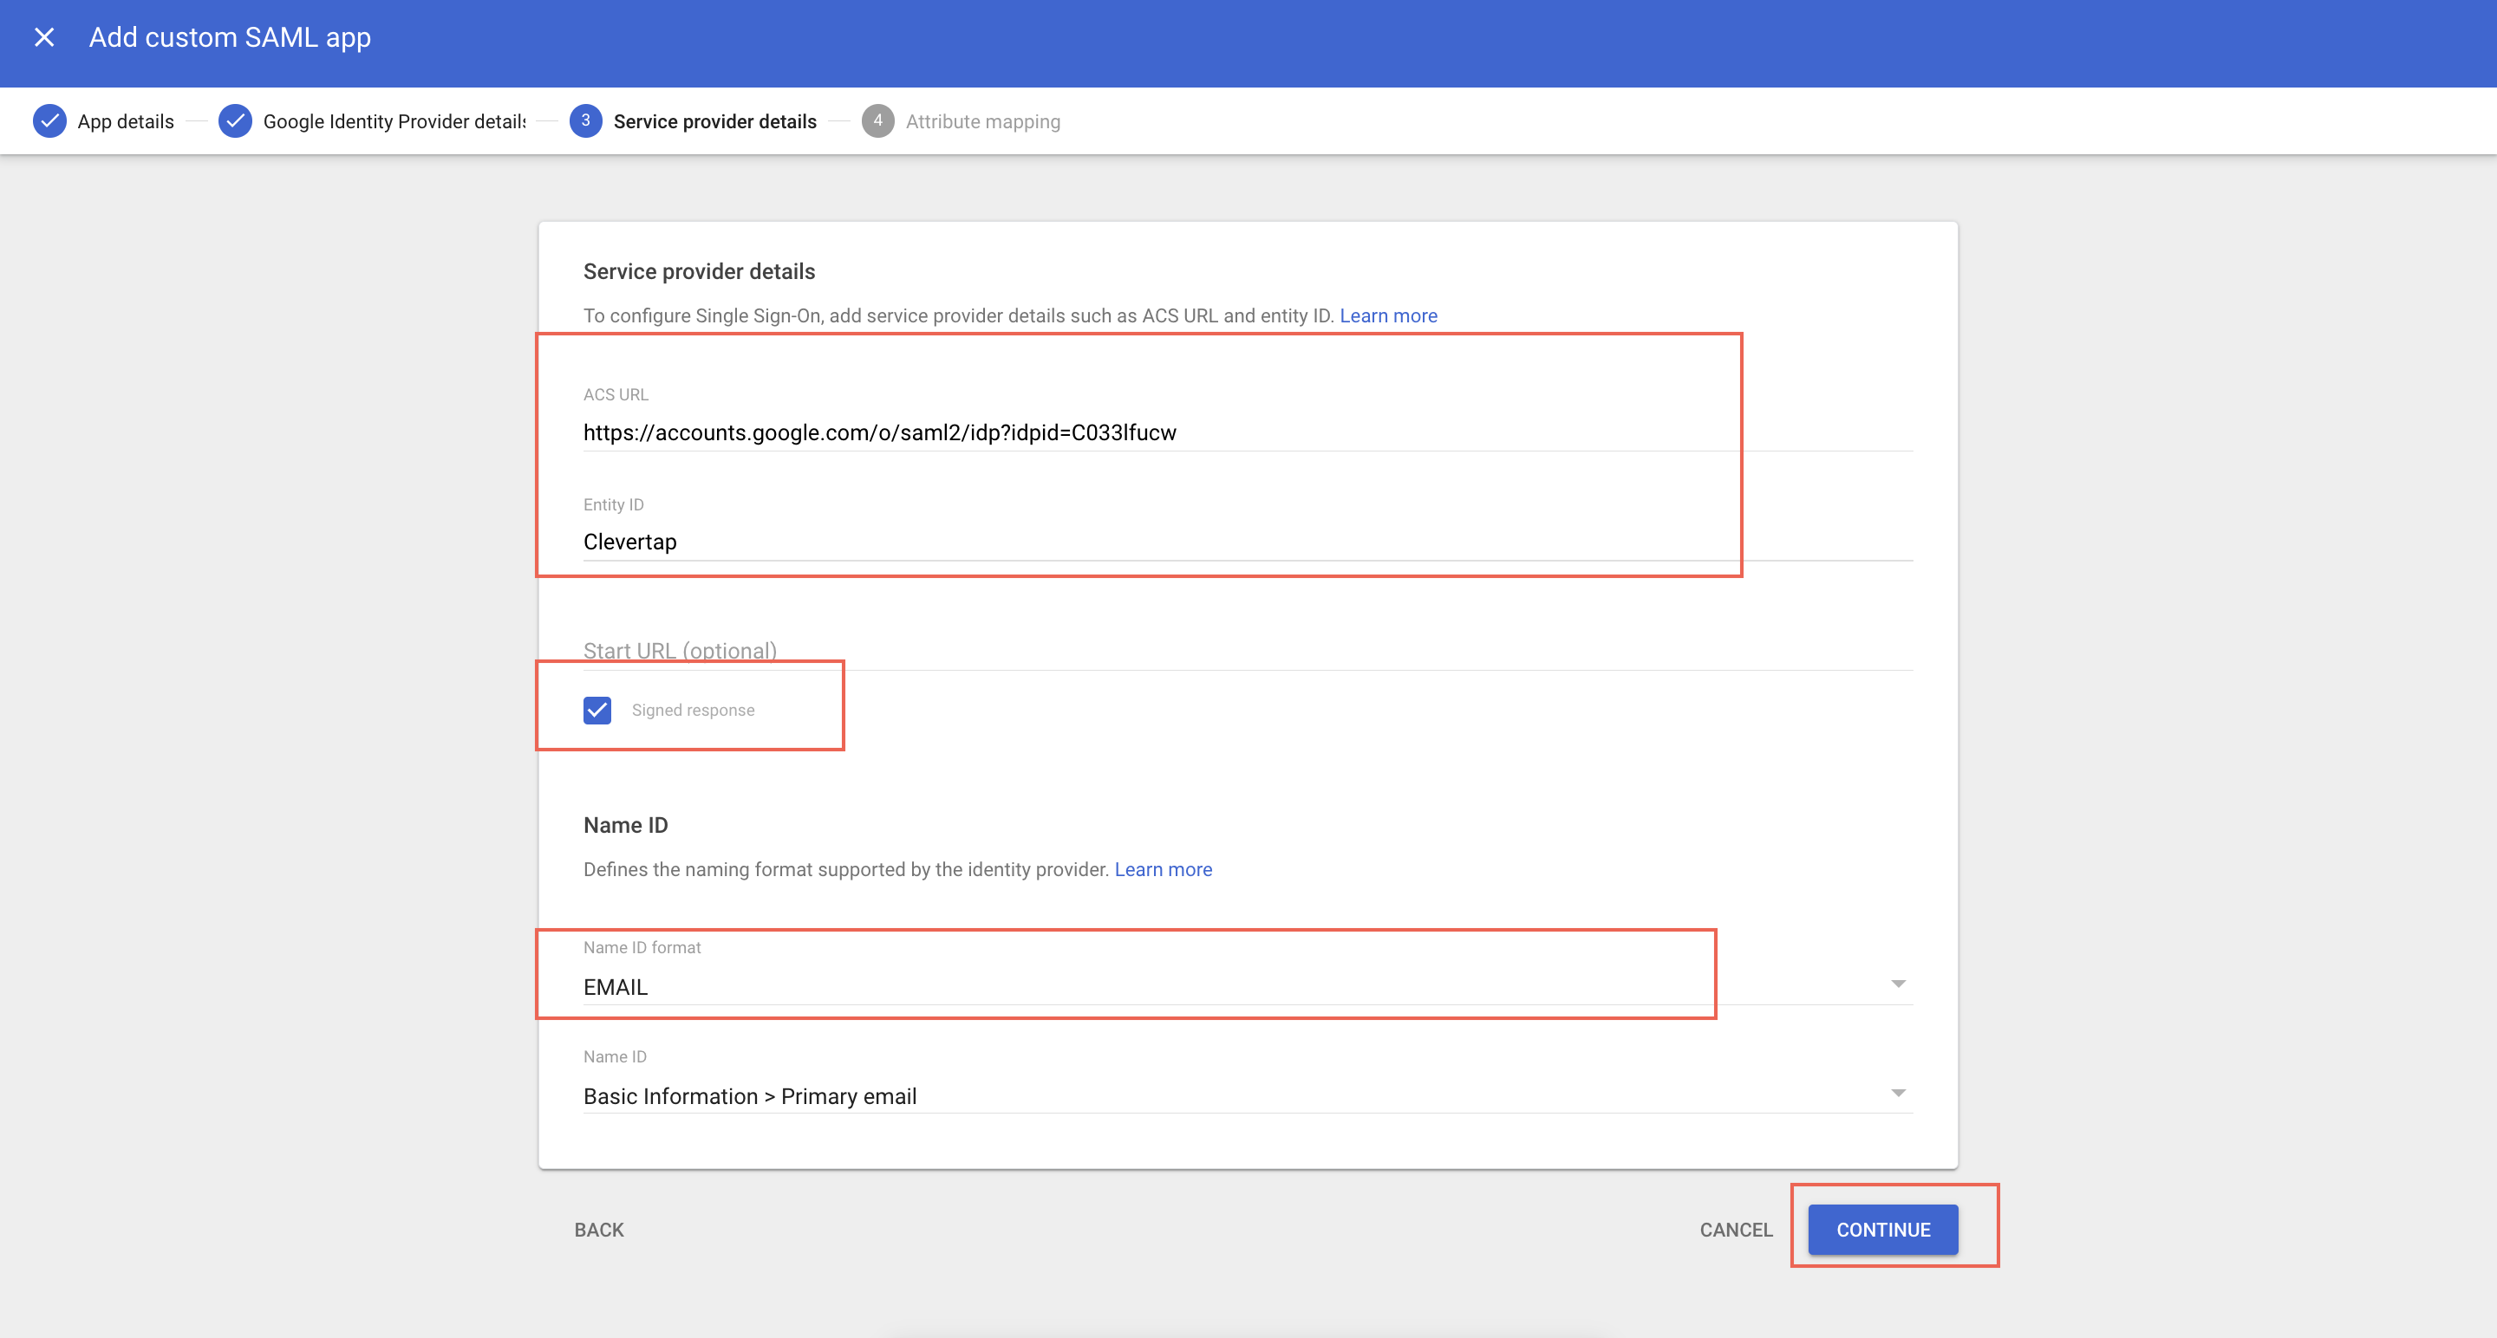
Task: Go to Google Identity Provider details step
Action: pos(394,122)
